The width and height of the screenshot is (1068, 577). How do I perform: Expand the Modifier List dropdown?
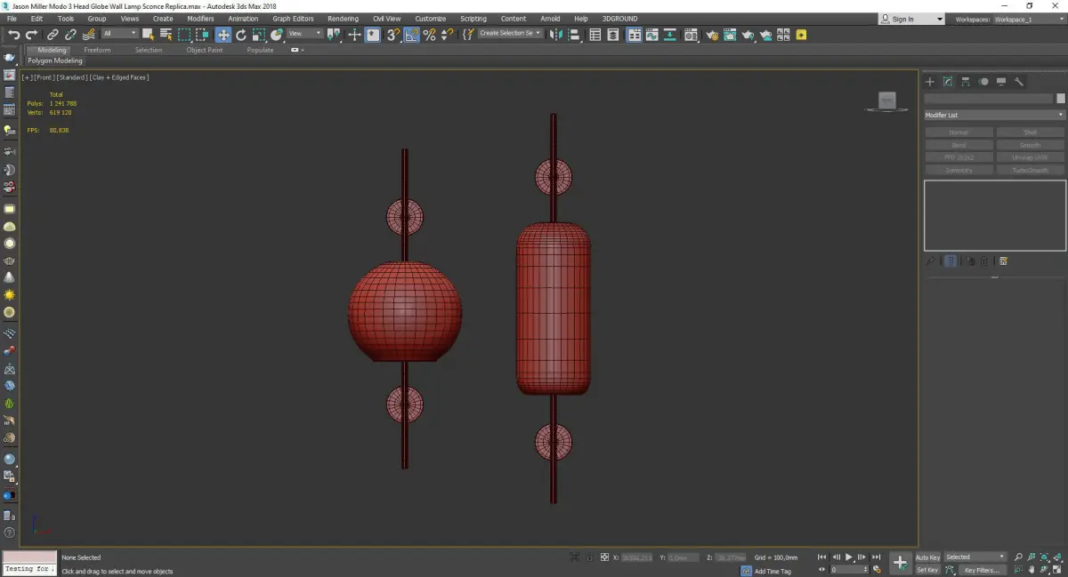994,115
